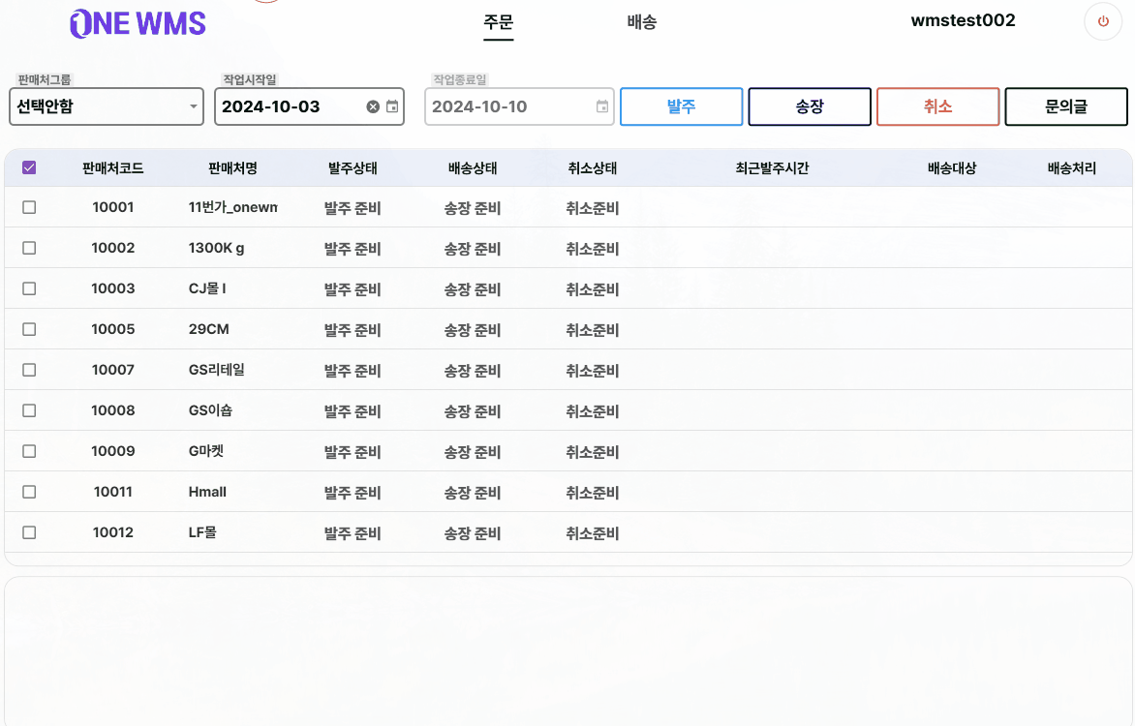Viewport: 1135px width, 726px height.
Task: Click seller name 1300K g
Action: pyautogui.click(x=216, y=248)
